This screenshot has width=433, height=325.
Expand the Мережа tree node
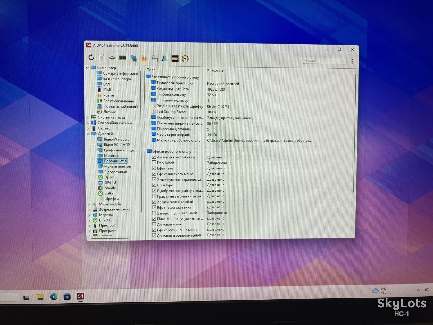coord(89,215)
